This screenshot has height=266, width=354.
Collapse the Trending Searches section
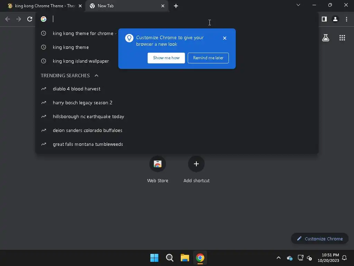click(x=96, y=76)
